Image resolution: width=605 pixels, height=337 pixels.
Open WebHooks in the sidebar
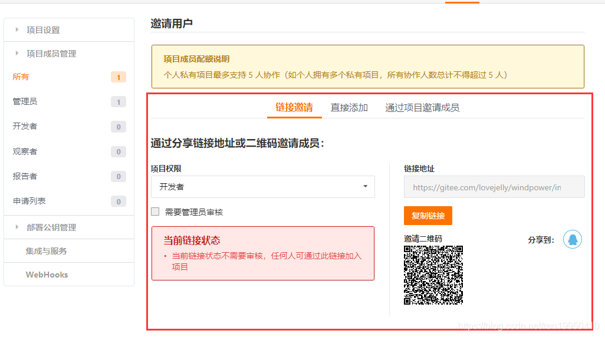47,275
